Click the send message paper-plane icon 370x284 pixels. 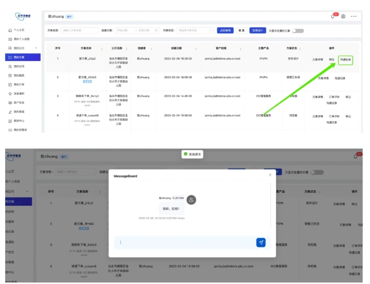click(x=261, y=242)
